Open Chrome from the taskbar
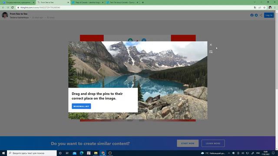The width and height of the screenshot is (278, 156). tap(103, 153)
